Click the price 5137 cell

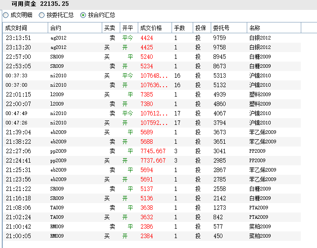coord(147,189)
